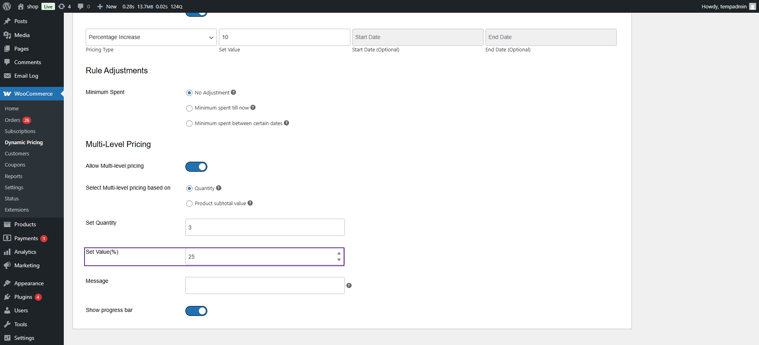The height and width of the screenshot is (345, 759).
Task: Increase Set Value(%) with up arrow
Action: pos(339,253)
